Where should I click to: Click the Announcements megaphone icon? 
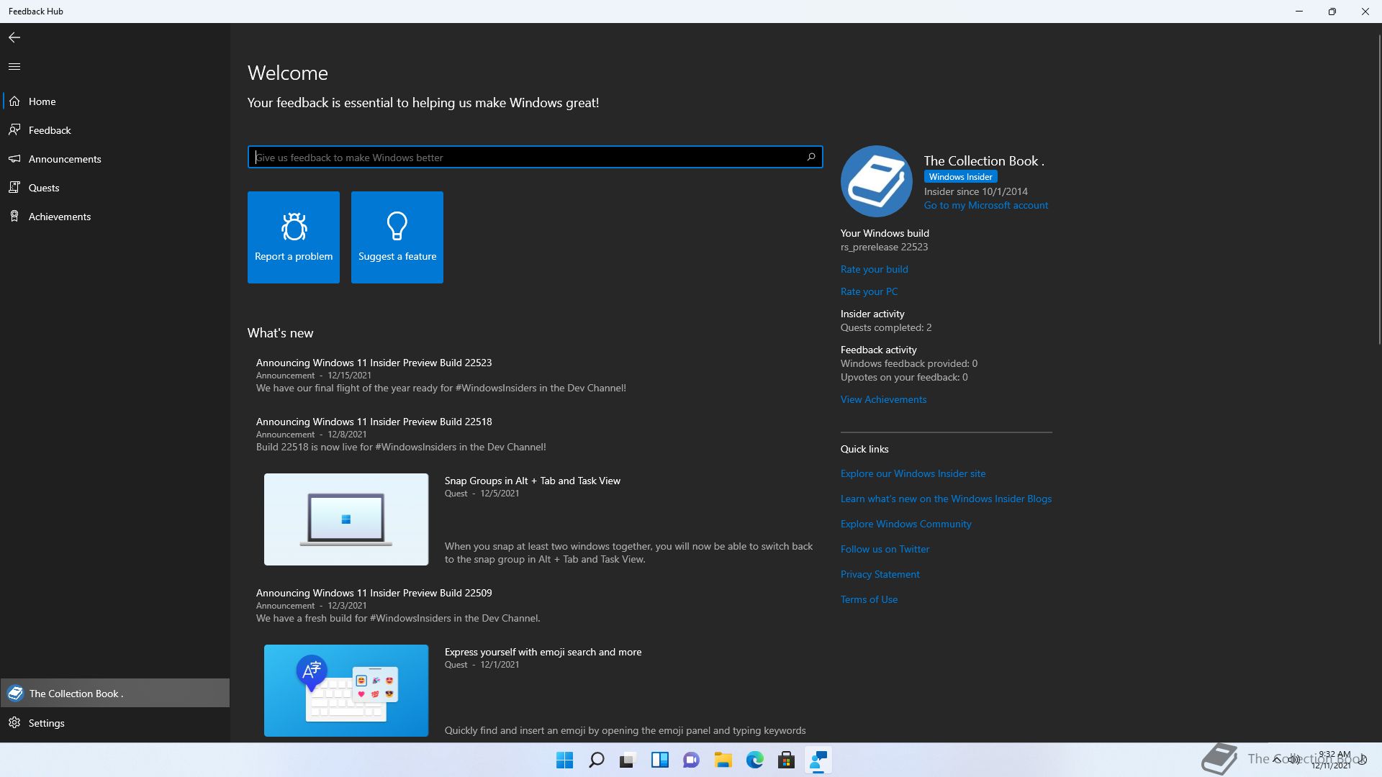point(14,159)
